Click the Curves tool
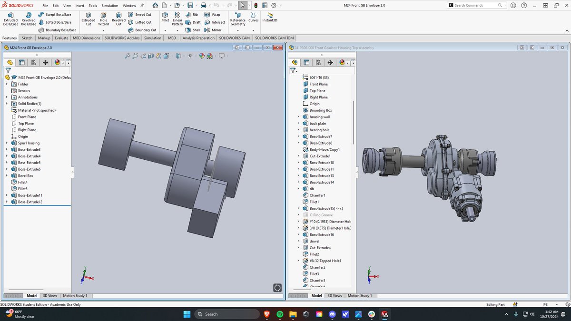This screenshot has width=571, height=321. 254,18
